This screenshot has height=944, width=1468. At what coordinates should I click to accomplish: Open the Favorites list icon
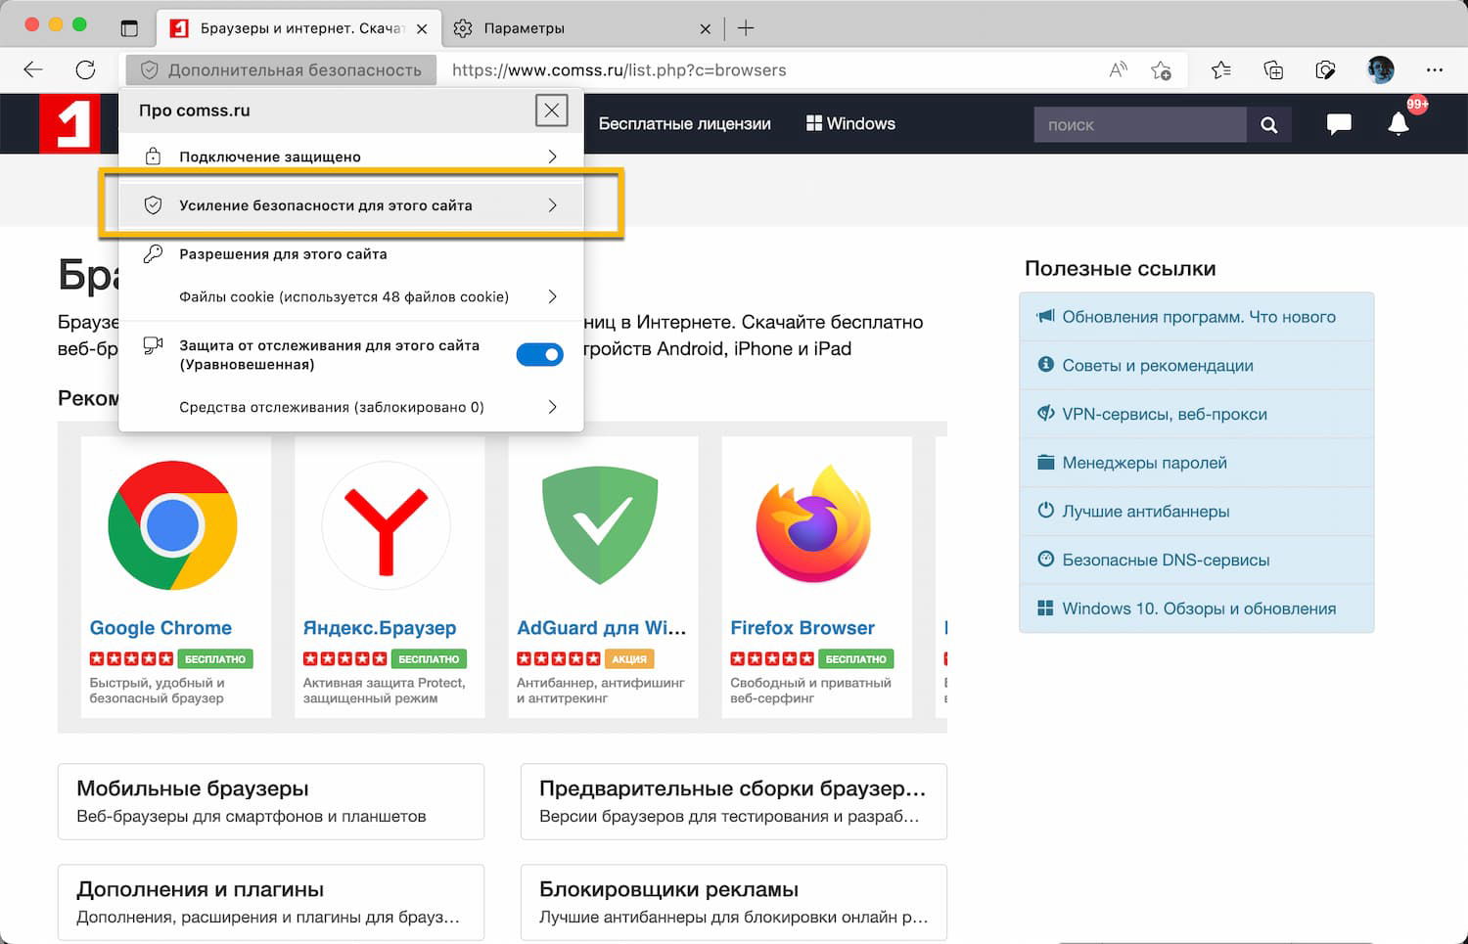[x=1220, y=69]
